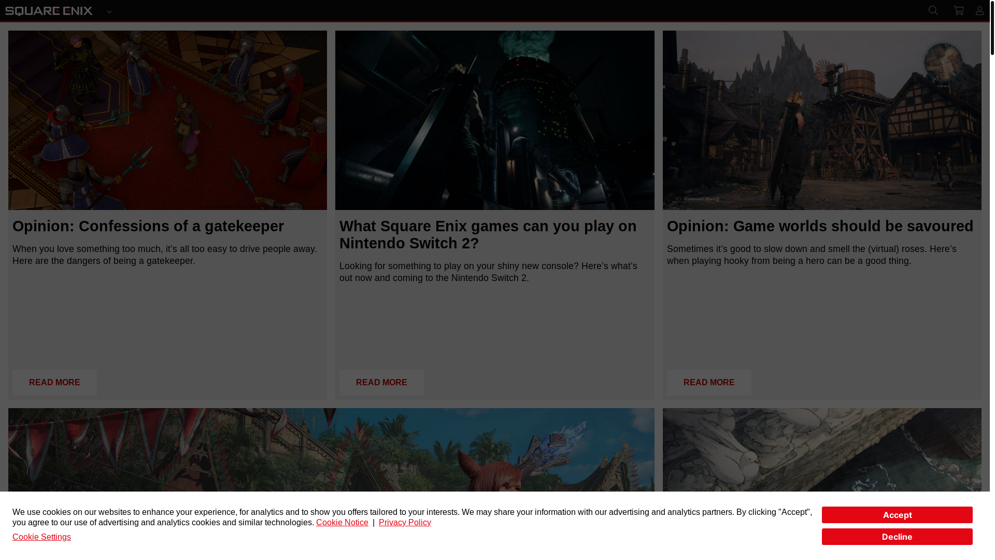Click the Switch 2 article summary text
Screen dimensions: 995x560
pos(488,272)
